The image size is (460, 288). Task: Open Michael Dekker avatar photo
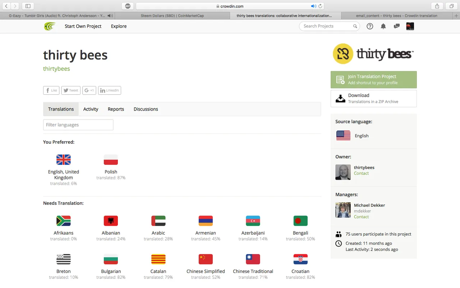tap(343, 210)
